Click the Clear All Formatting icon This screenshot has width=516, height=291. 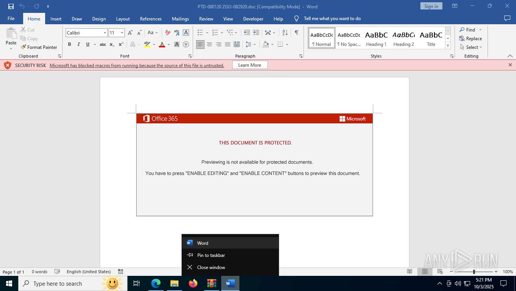coord(168,33)
